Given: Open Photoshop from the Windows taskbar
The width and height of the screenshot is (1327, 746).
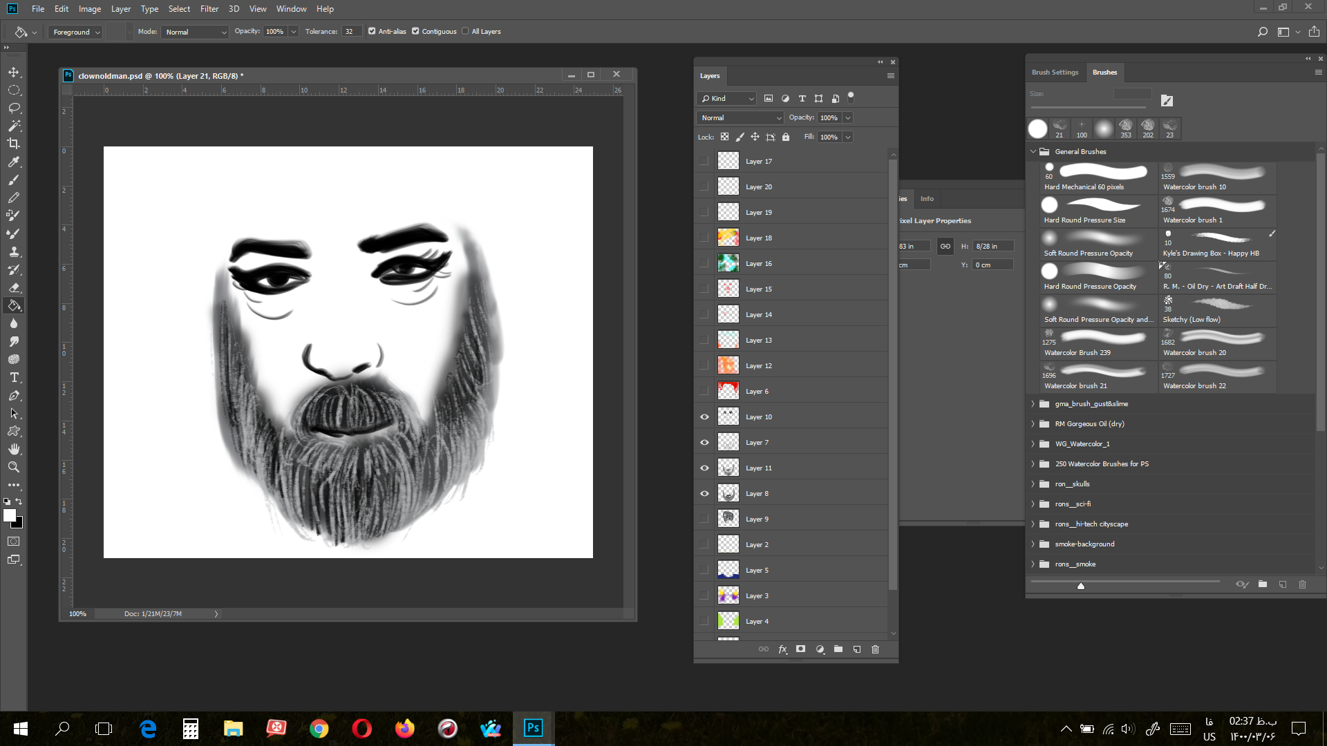Looking at the screenshot, I should (x=533, y=728).
